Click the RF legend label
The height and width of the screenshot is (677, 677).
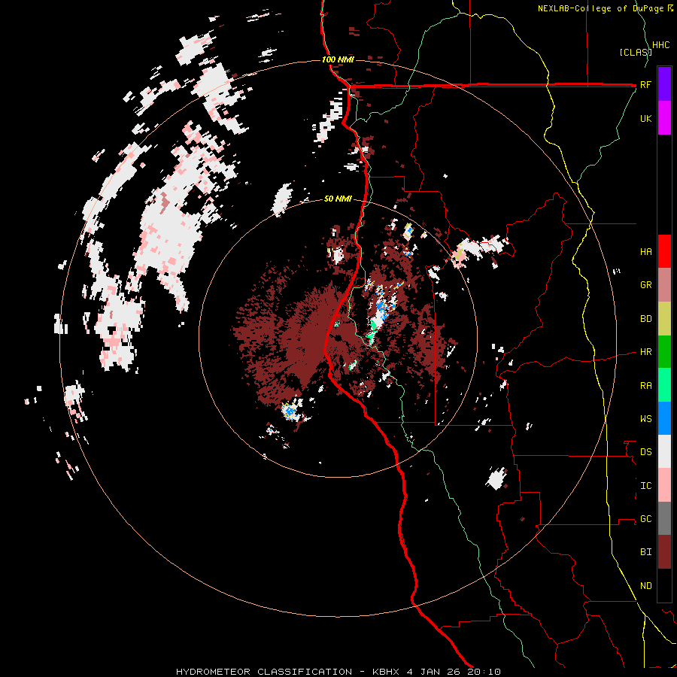click(645, 84)
